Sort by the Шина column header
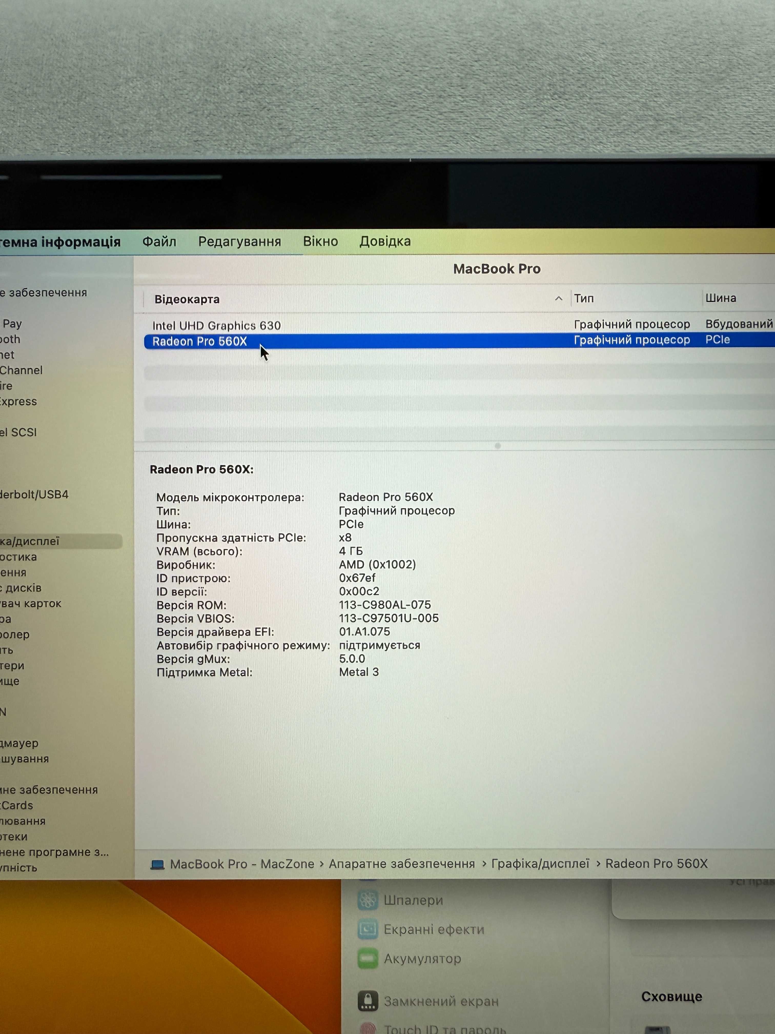775x1034 pixels. click(721, 298)
